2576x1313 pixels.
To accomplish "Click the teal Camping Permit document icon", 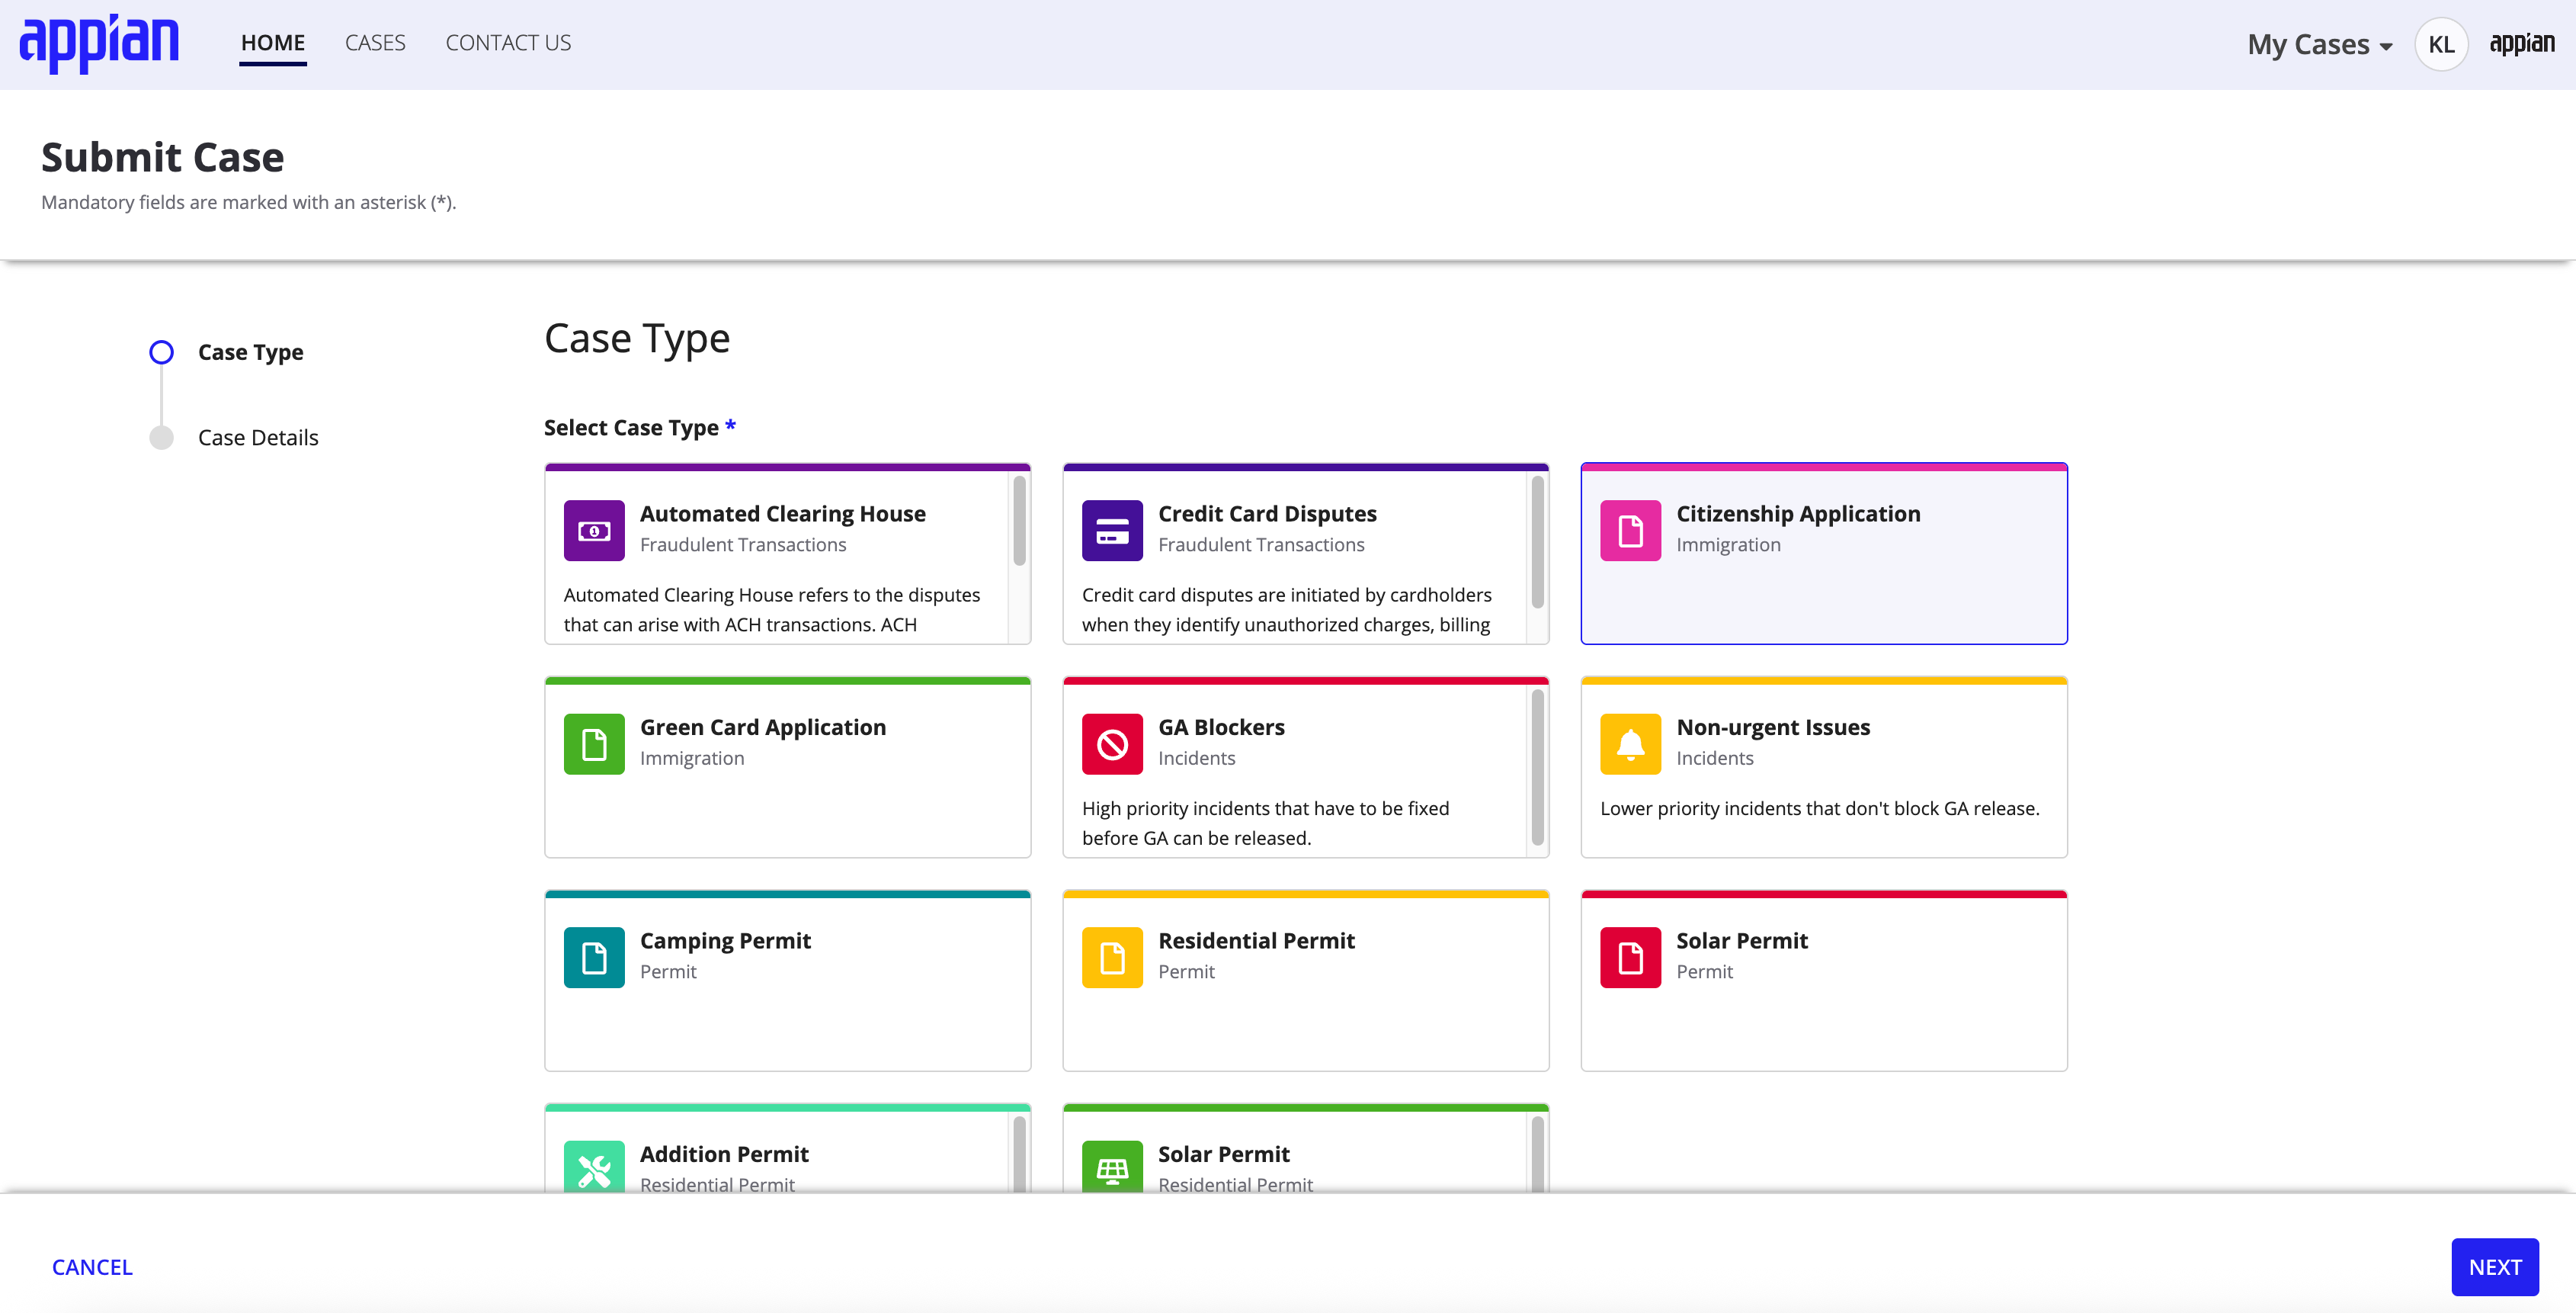I will tap(594, 958).
